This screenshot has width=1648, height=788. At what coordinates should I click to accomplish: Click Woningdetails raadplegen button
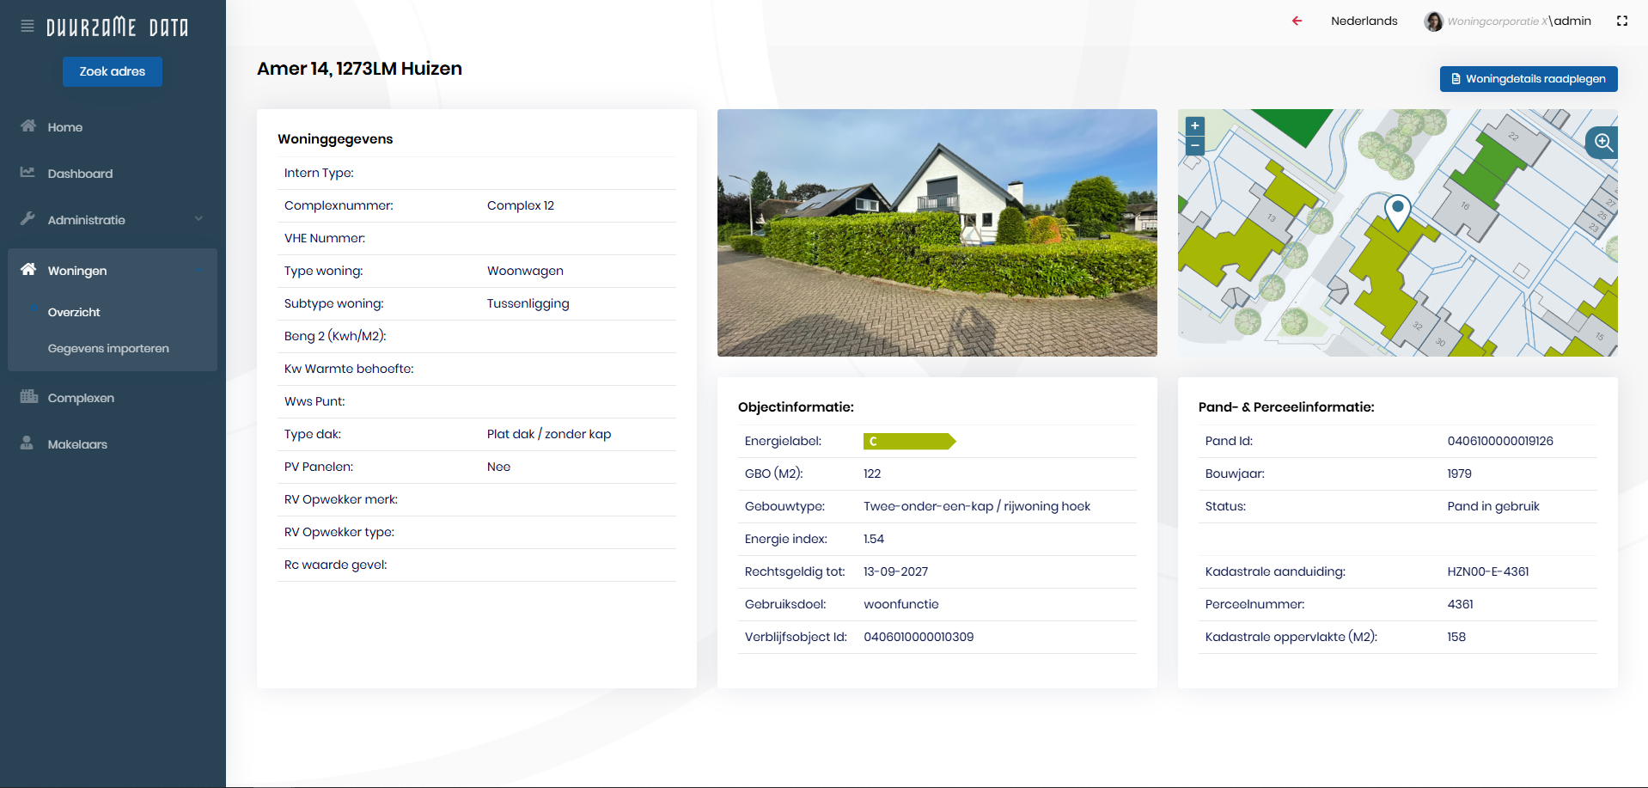click(1528, 79)
